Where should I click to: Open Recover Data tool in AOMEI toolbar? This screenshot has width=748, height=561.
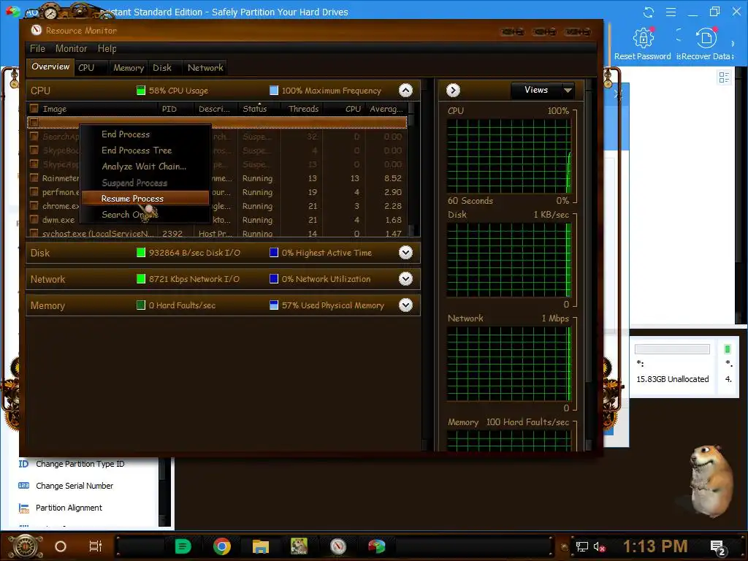point(706,44)
